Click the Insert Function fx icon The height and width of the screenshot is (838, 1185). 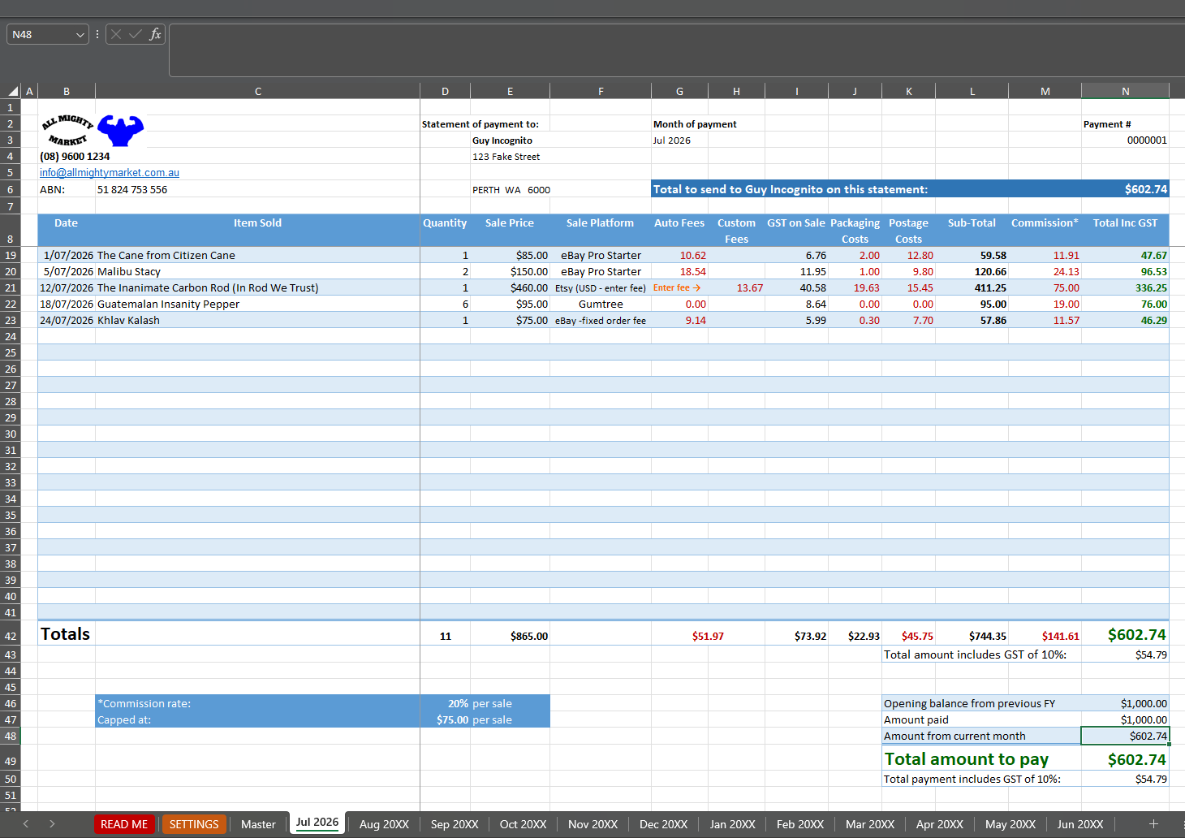155,34
